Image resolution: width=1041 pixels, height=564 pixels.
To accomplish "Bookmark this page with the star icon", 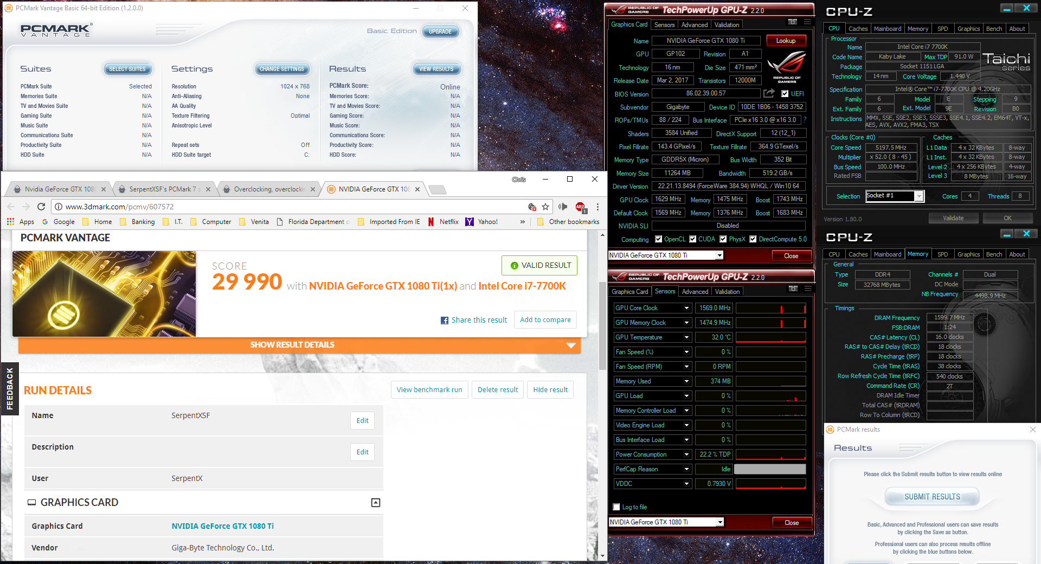I will tap(545, 207).
